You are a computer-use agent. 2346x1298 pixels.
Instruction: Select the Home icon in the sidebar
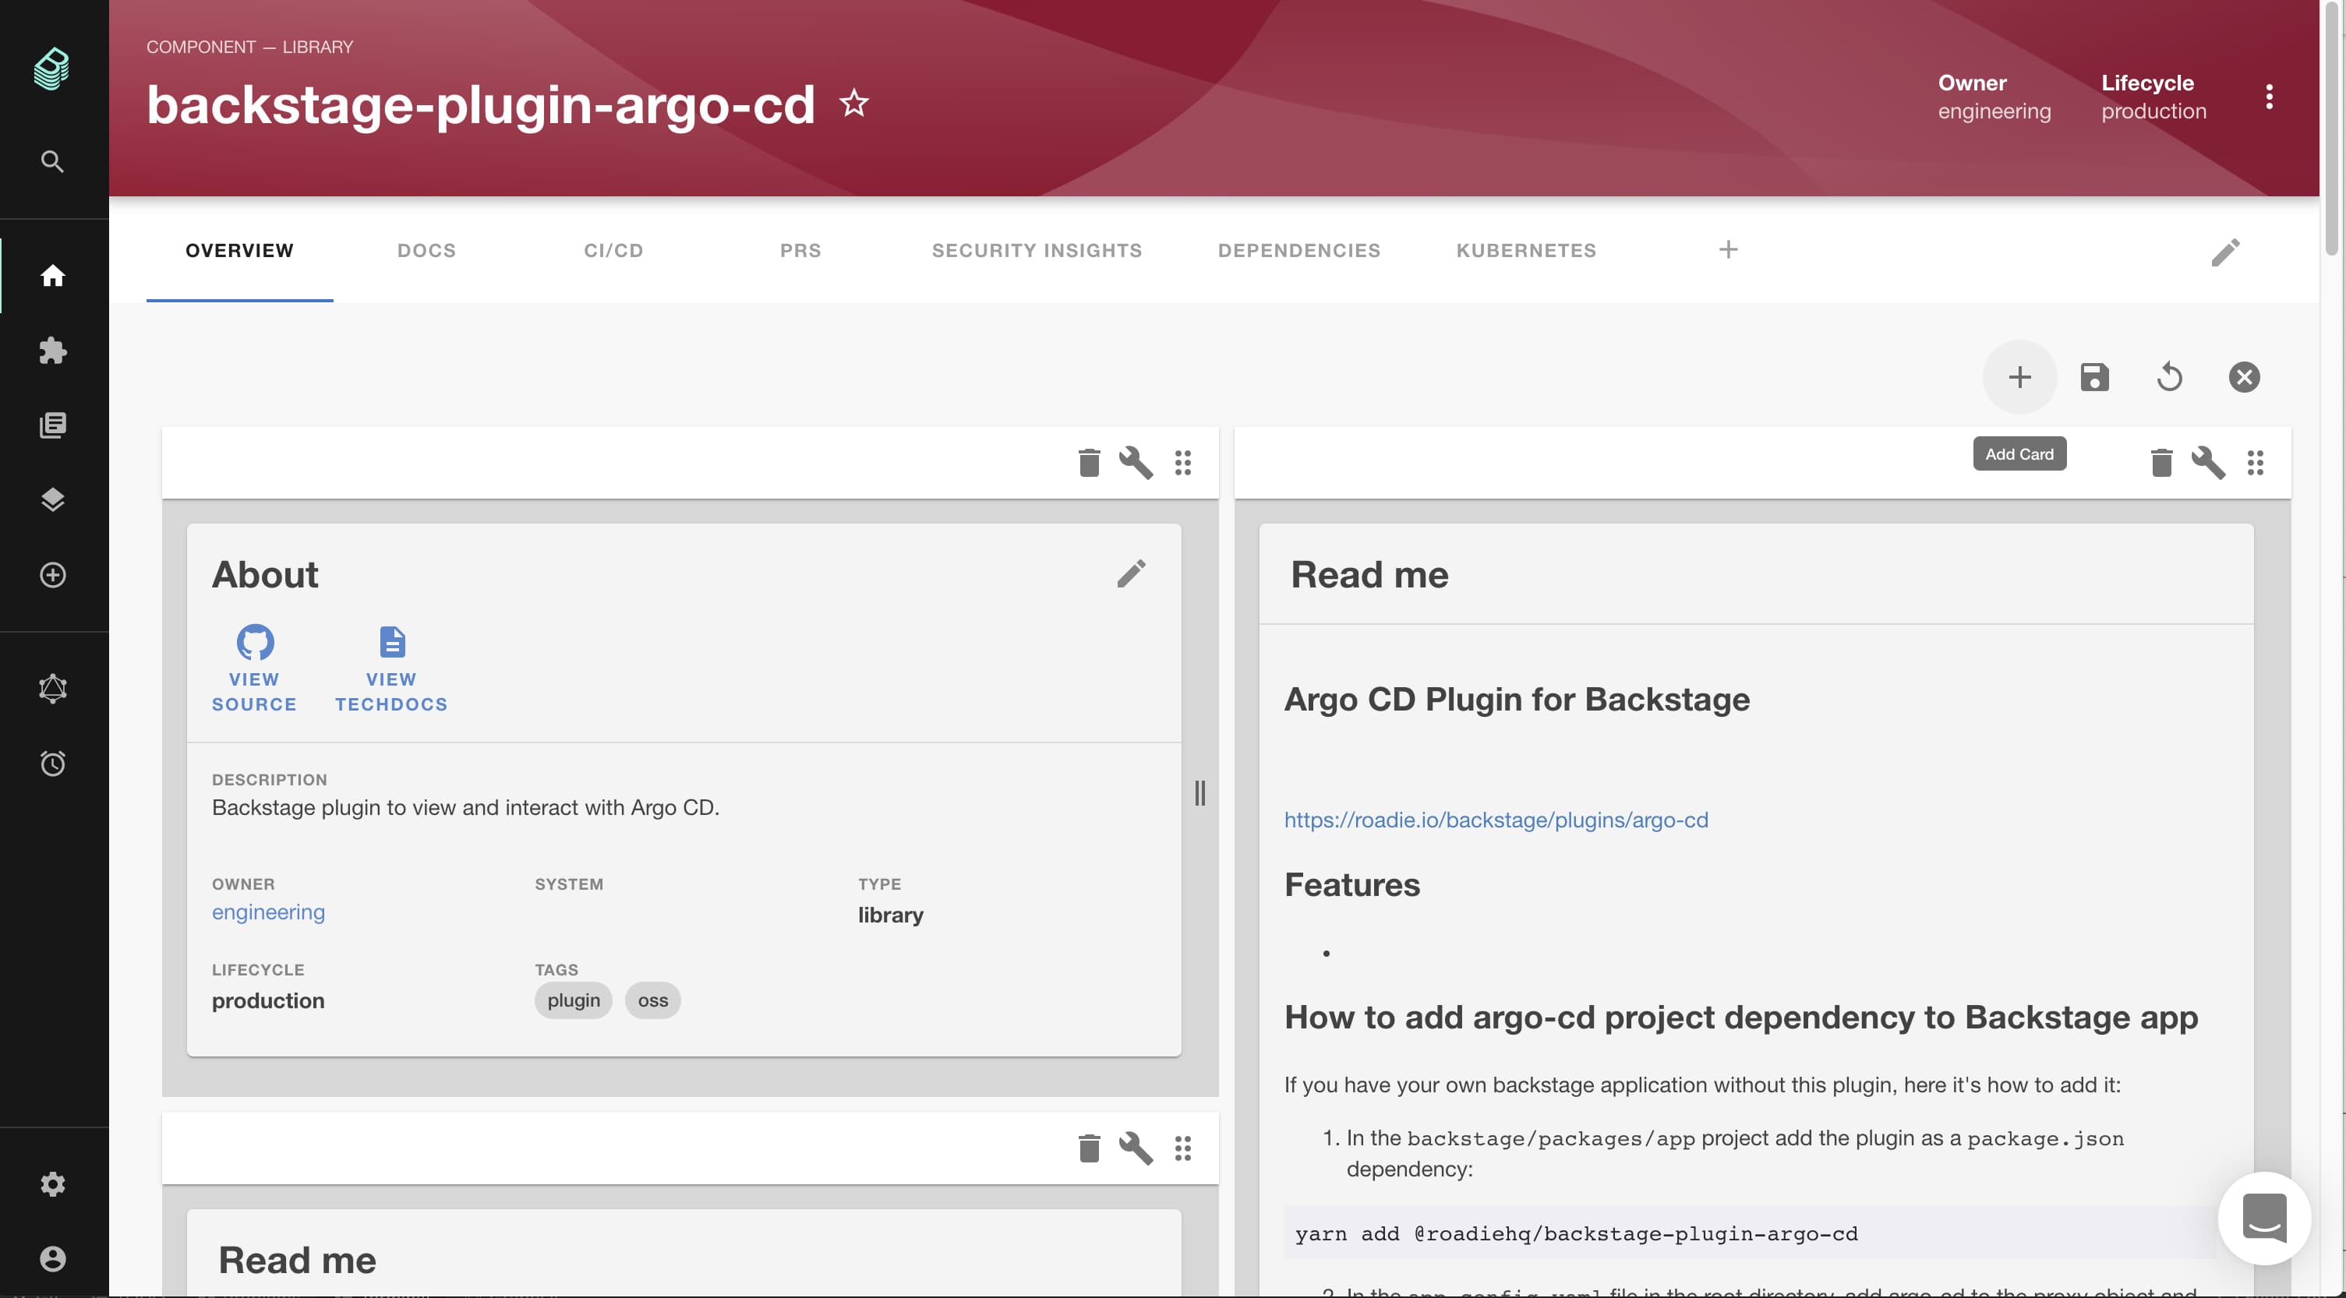pos(52,276)
